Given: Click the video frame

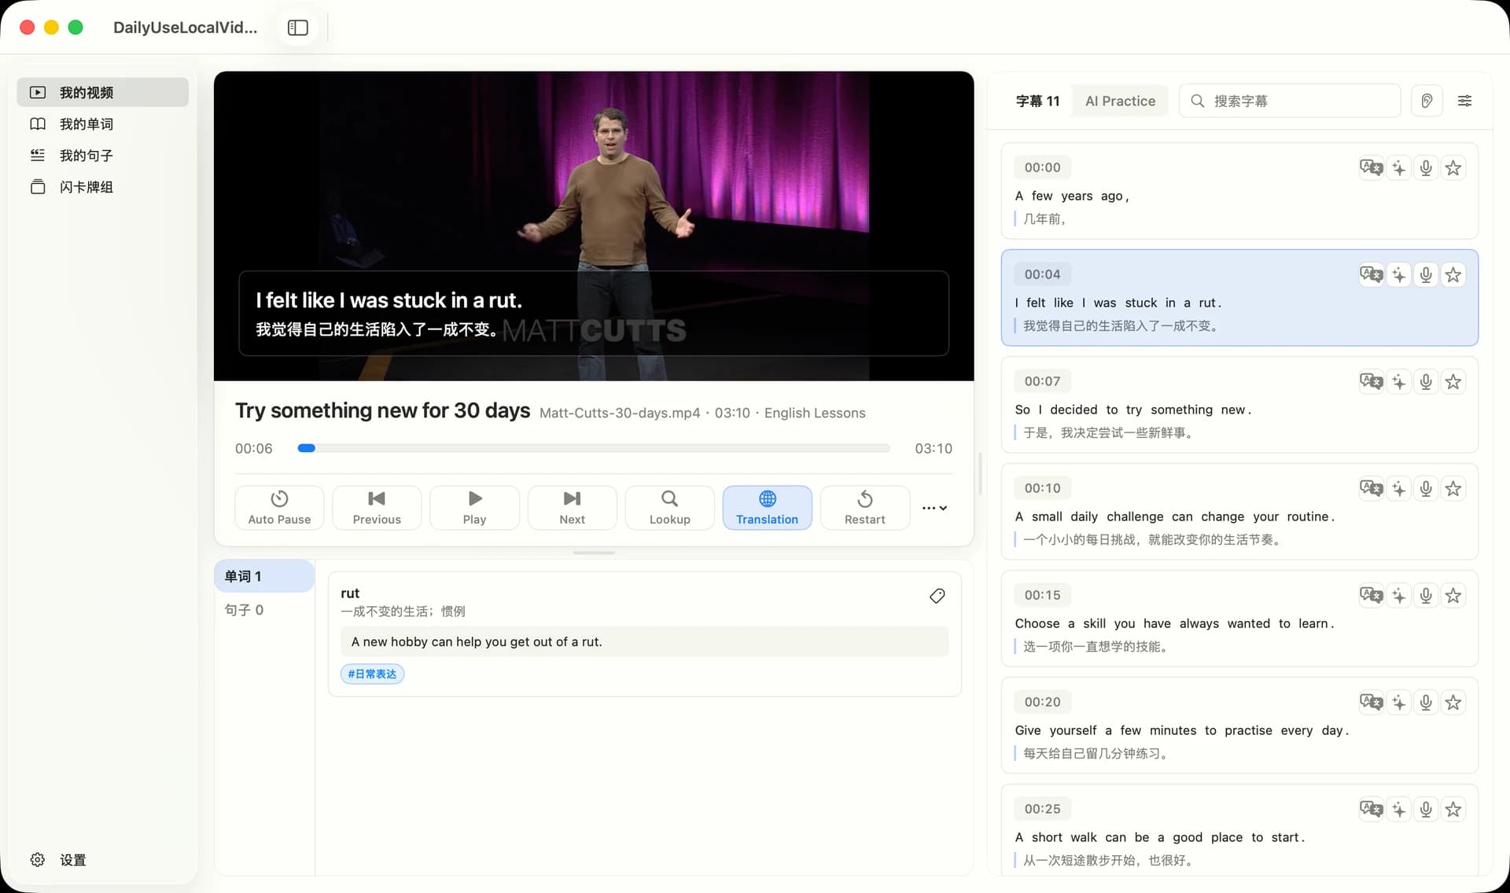Looking at the screenshot, I should pos(594,226).
